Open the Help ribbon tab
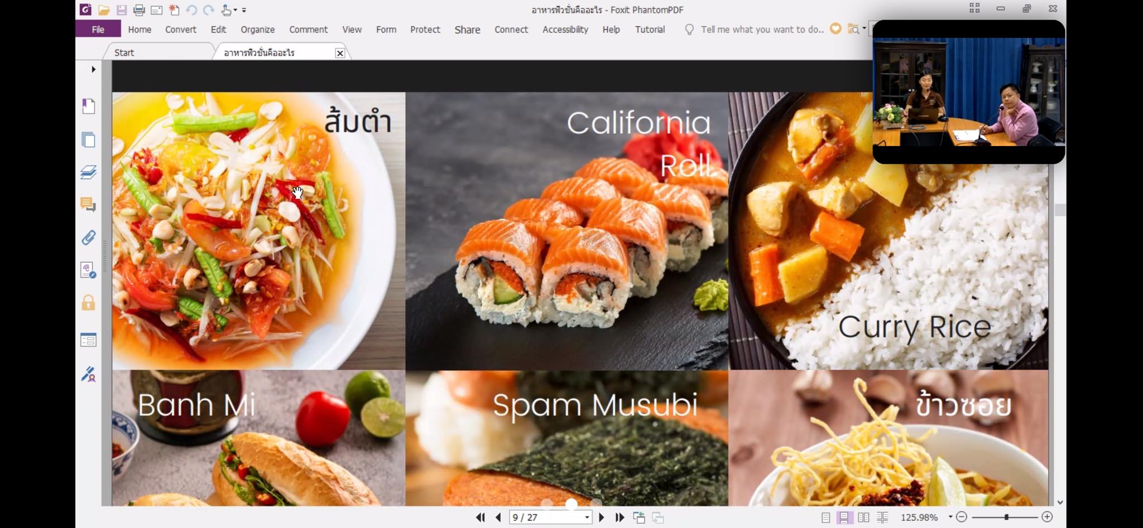Screen dimensions: 1143x528 (611, 30)
